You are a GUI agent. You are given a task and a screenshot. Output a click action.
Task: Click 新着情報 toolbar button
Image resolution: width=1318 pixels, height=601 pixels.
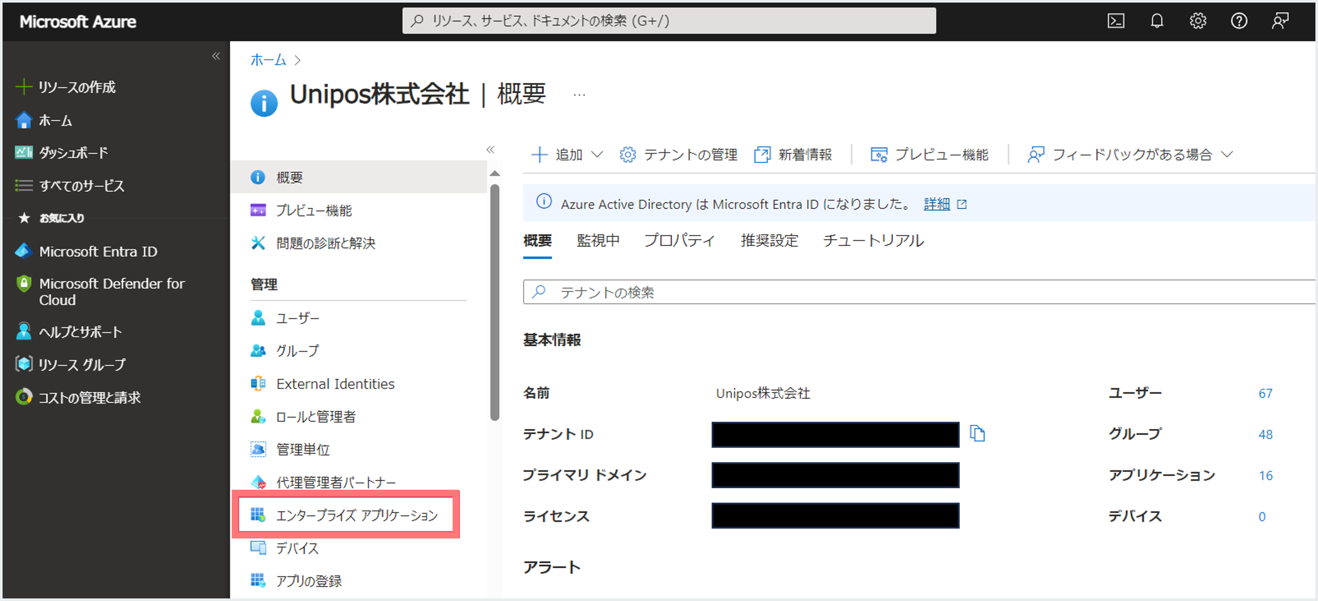point(794,154)
